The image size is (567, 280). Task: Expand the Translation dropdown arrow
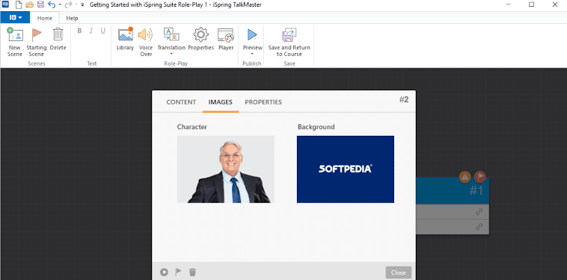pyautogui.click(x=171, y=54)
